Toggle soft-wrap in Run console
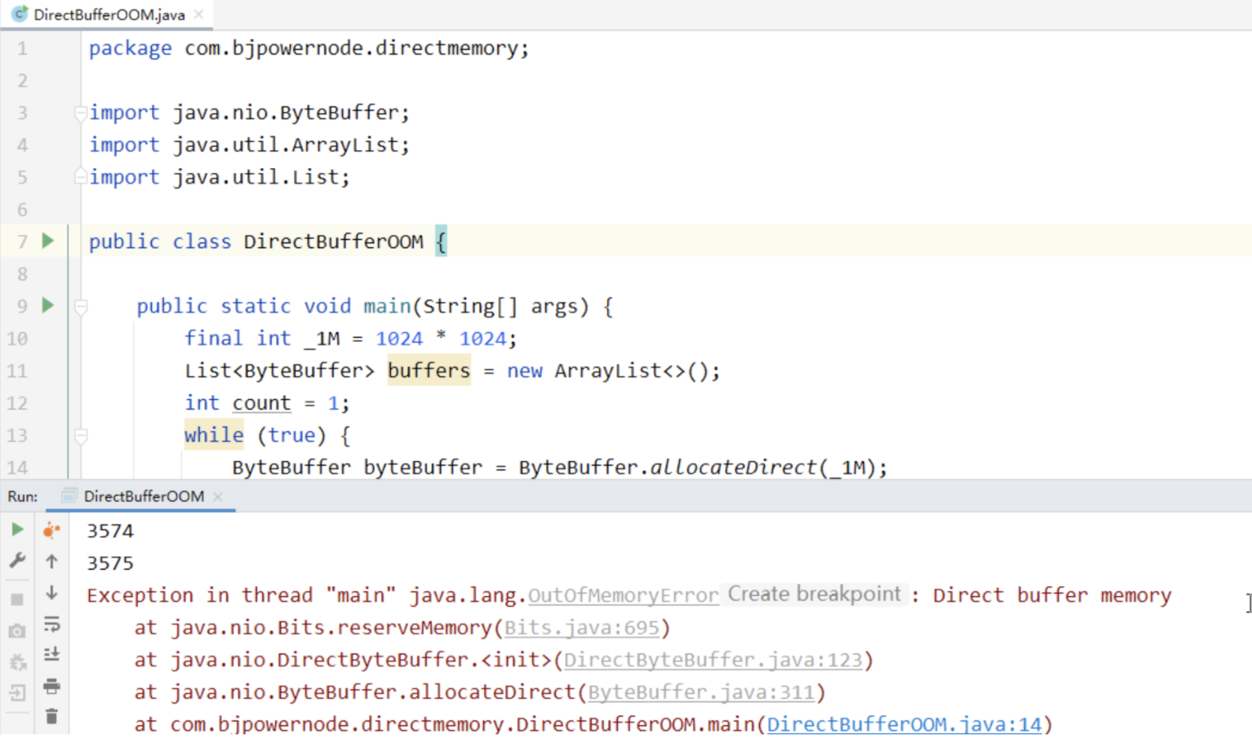This screenshot has height=740, width=1252. click(52, 624)
